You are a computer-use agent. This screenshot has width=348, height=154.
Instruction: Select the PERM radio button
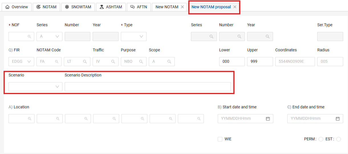tap(321, 139)
